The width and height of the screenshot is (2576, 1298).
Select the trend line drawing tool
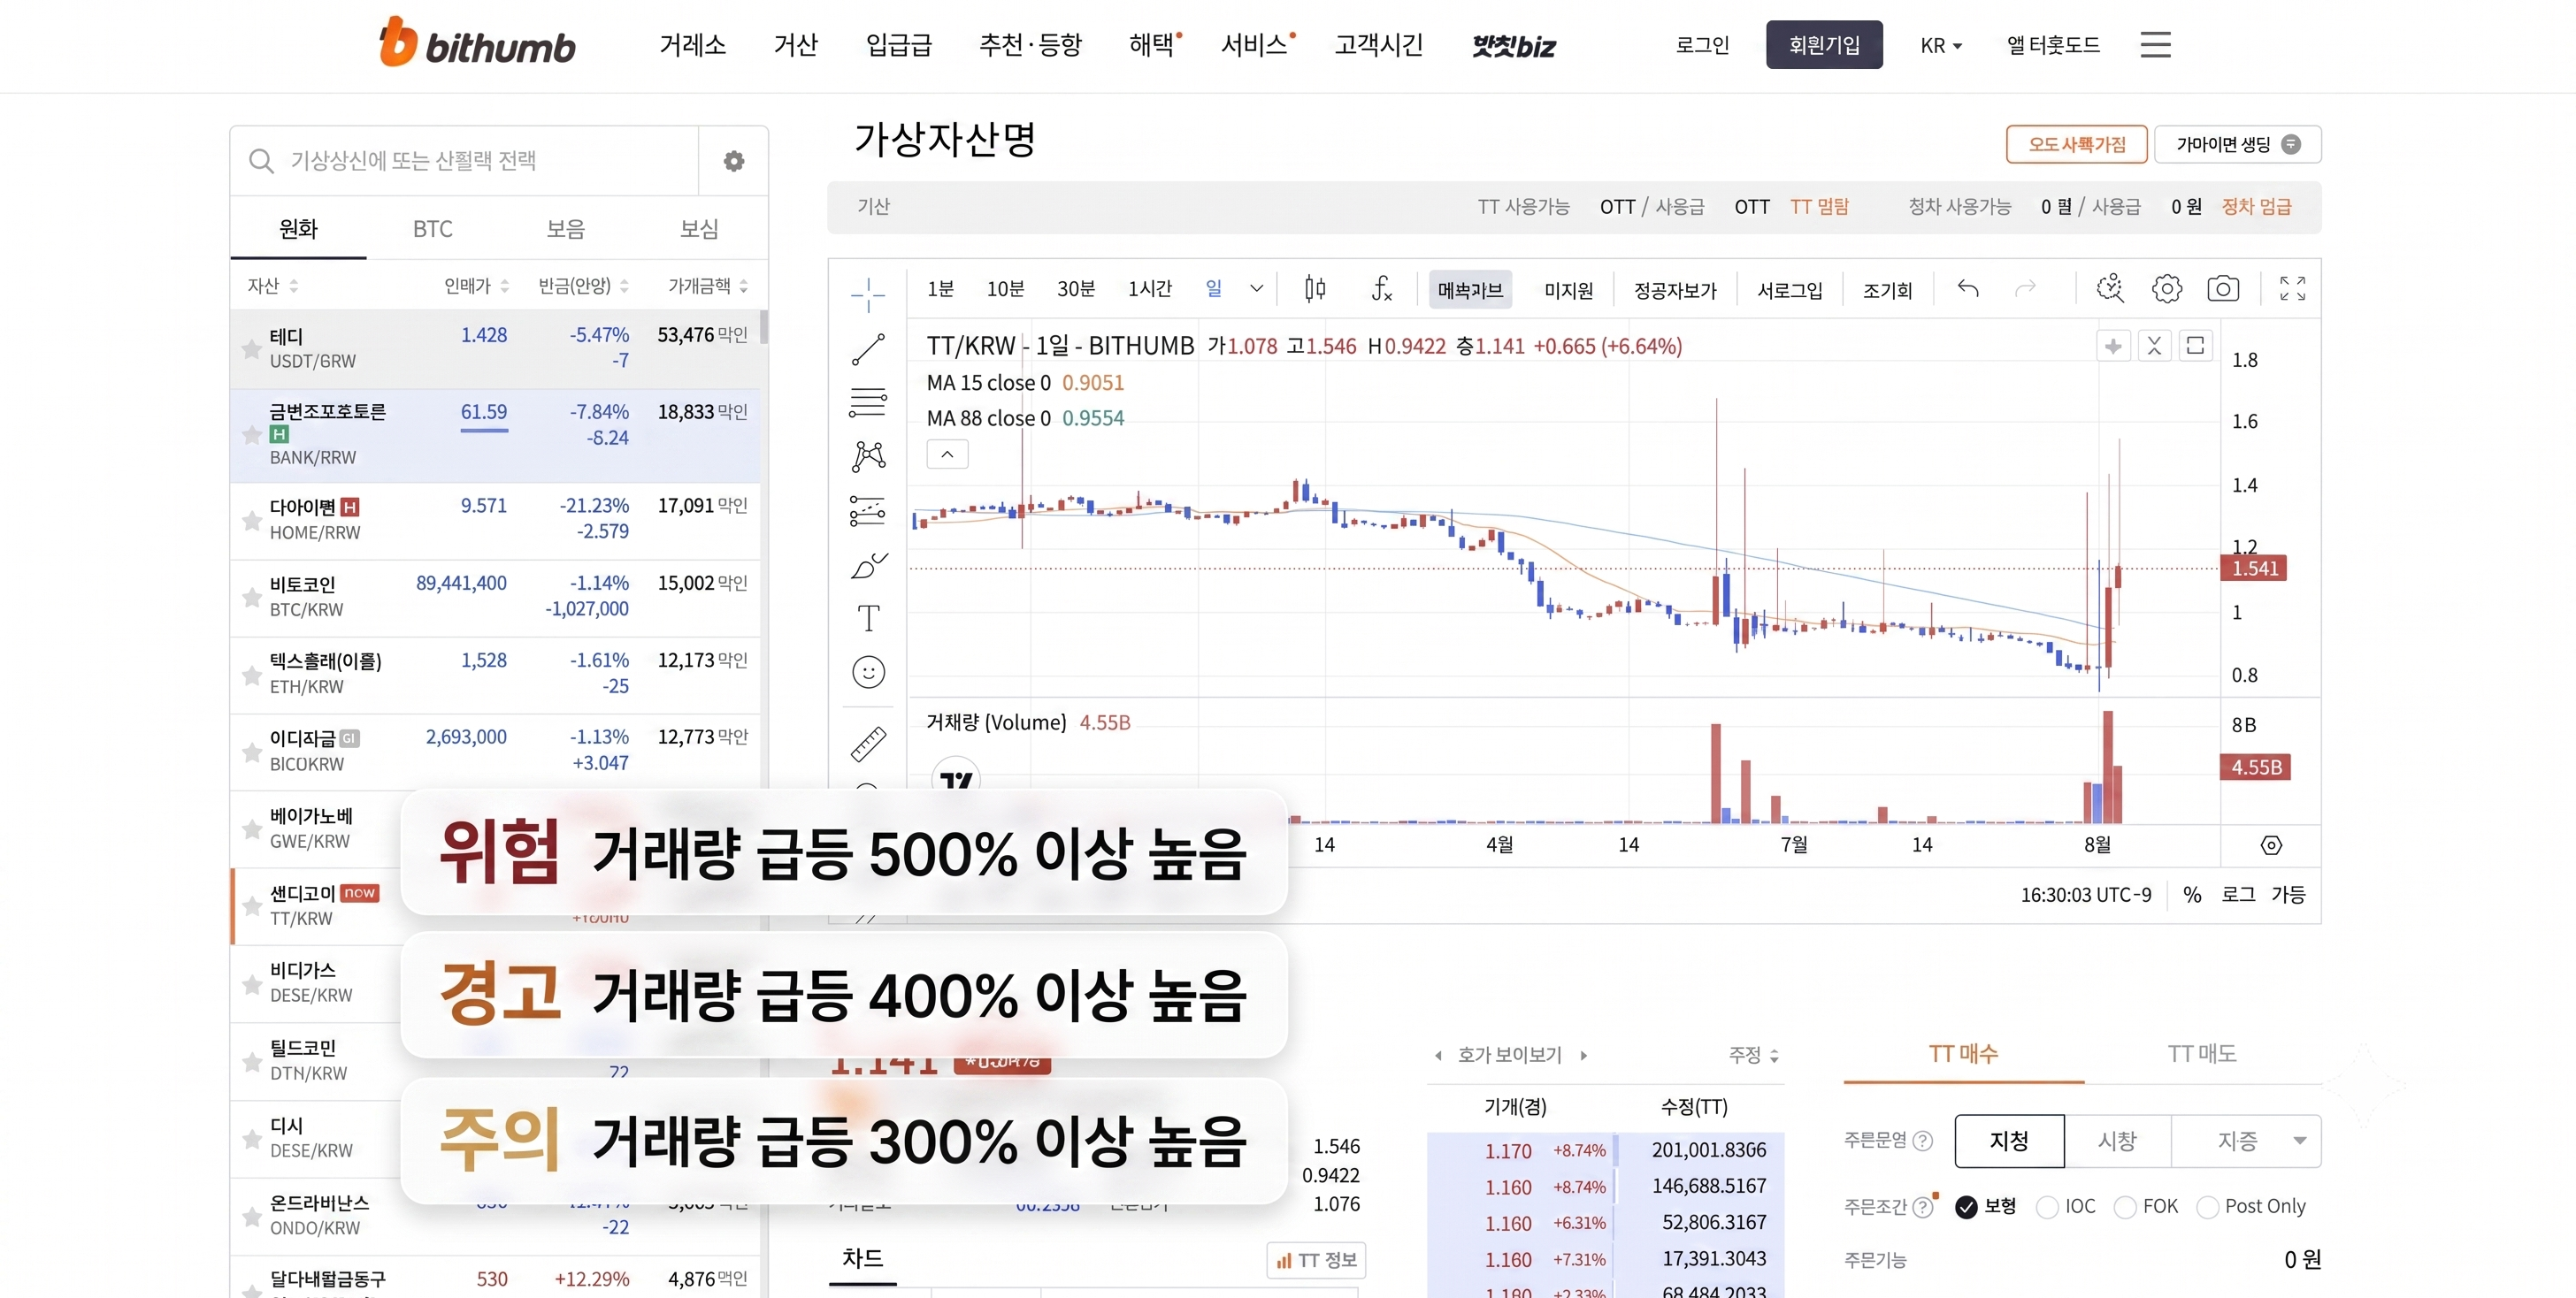(x=868, y=350)
